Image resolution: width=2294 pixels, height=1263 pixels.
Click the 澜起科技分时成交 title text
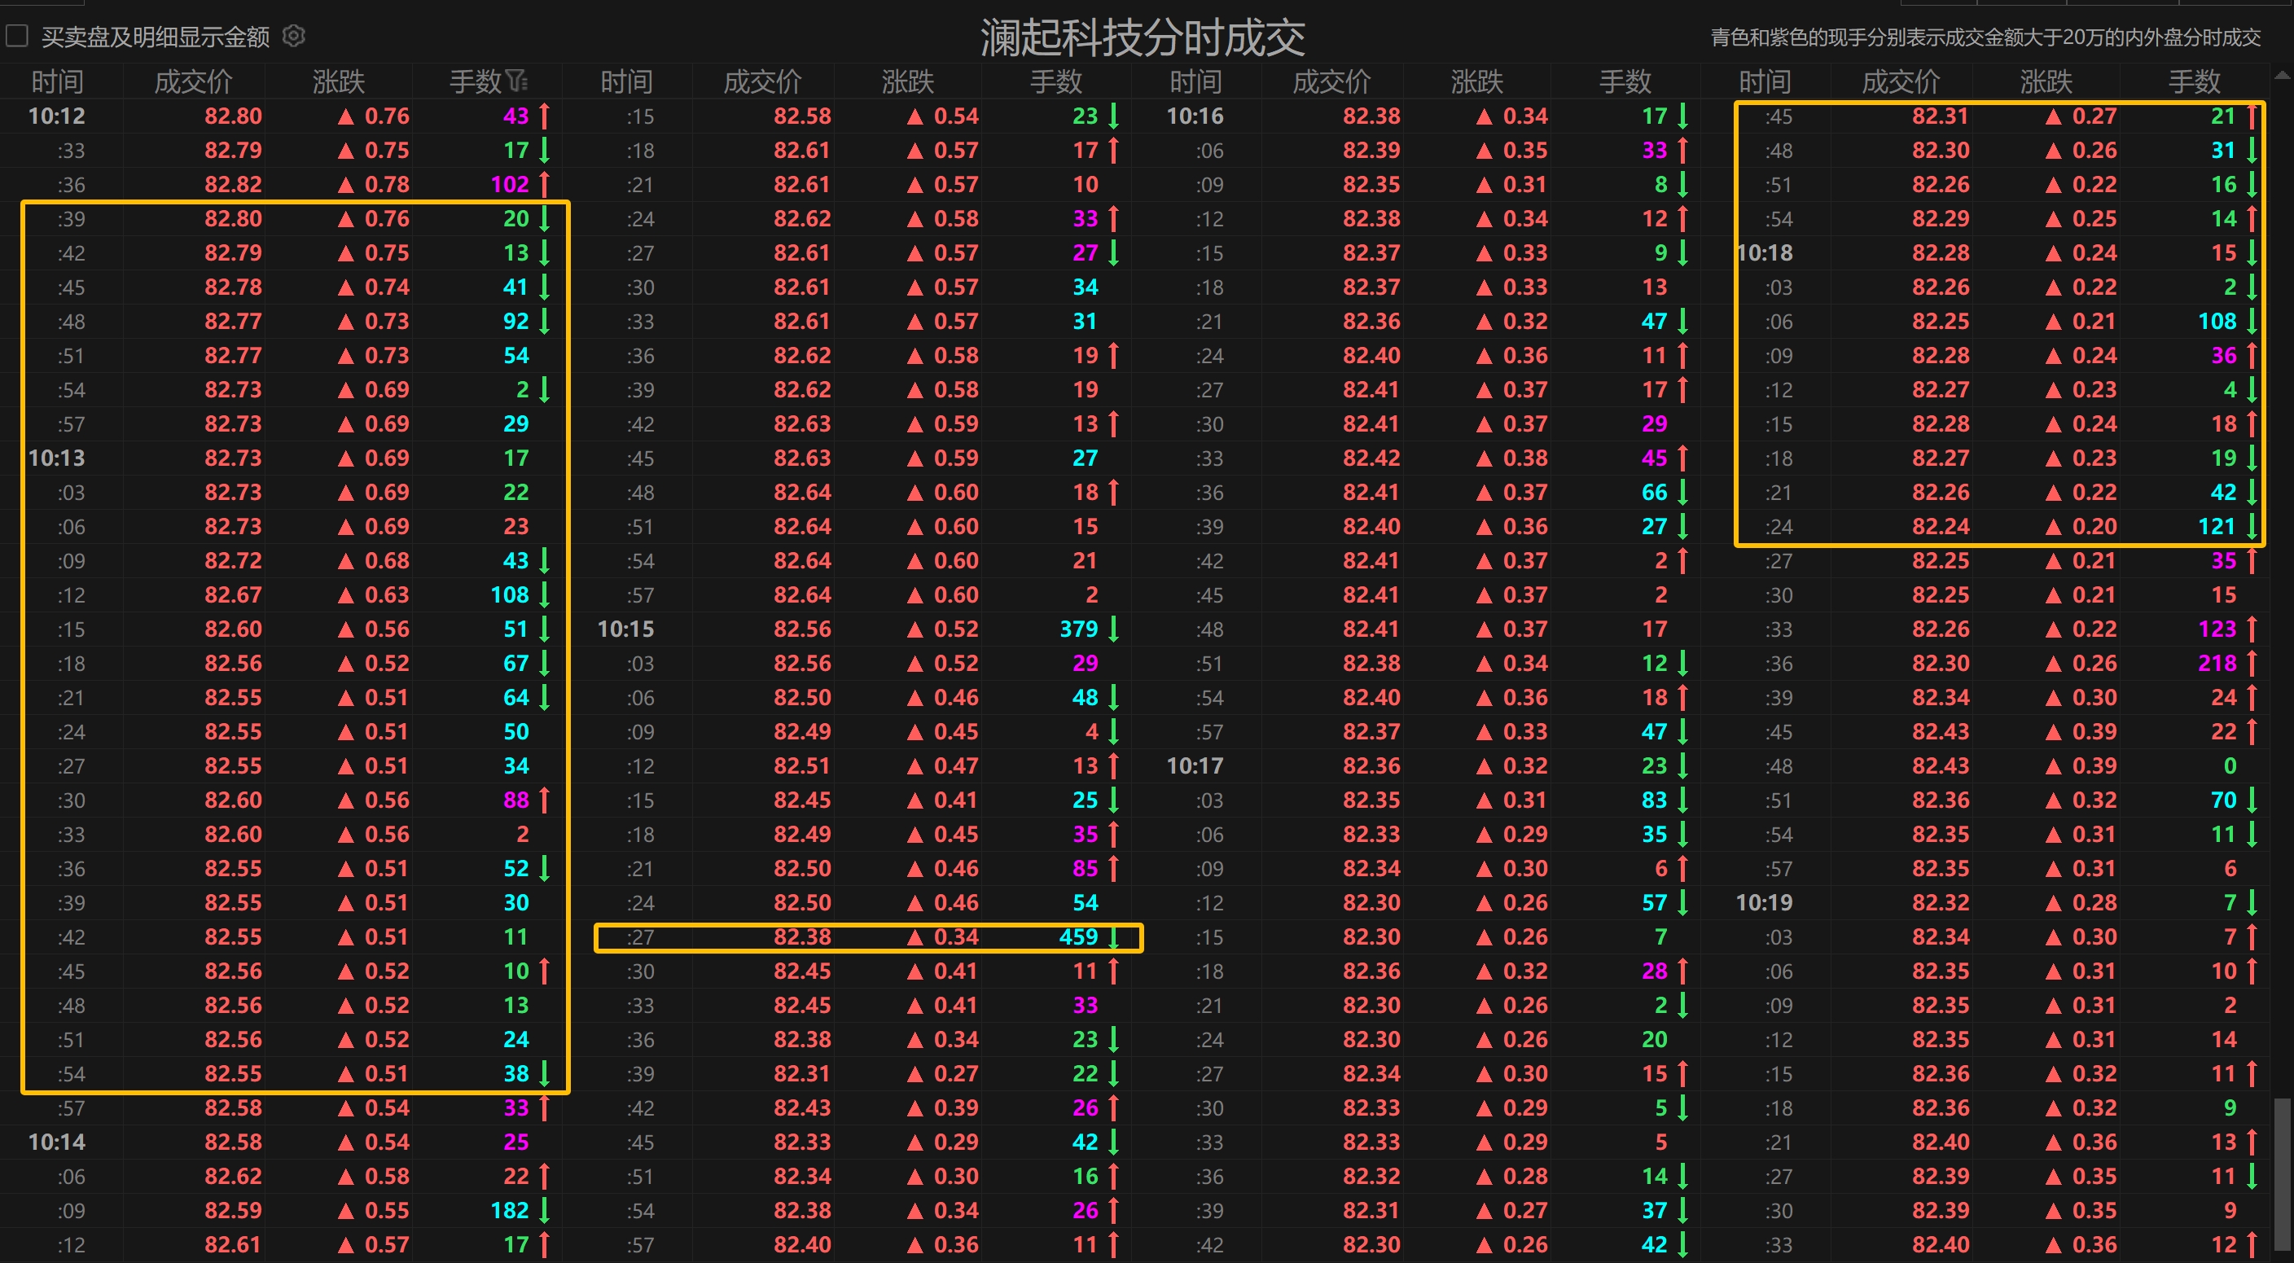[x=1143, y=38]
